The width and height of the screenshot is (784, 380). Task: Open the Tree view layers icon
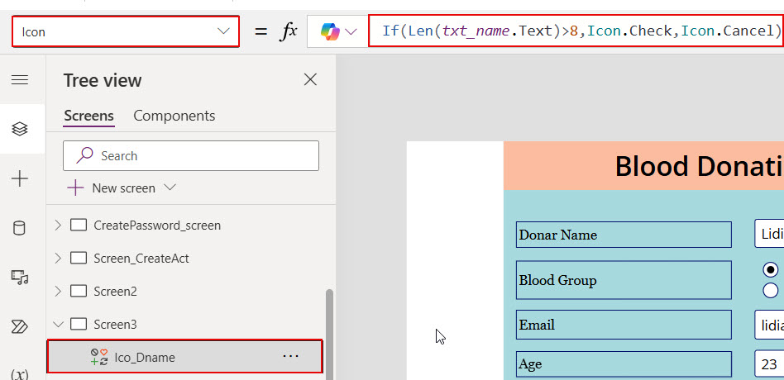coord(20,130)
